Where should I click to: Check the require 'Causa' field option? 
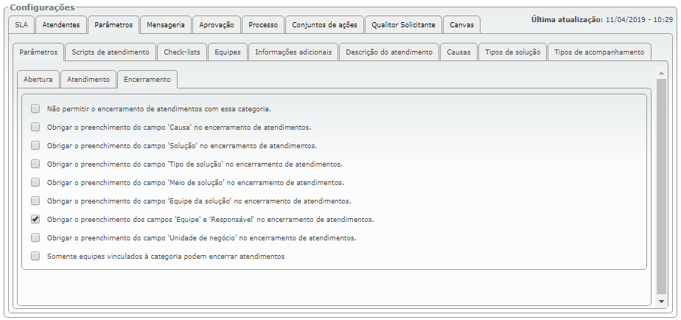click(x=35, y=128)
